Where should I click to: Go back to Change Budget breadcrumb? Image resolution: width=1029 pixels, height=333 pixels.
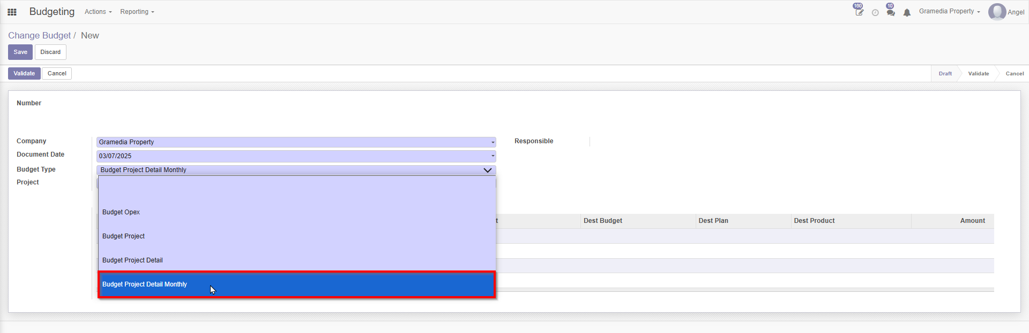pyautogui.click(x=39, y=35)
